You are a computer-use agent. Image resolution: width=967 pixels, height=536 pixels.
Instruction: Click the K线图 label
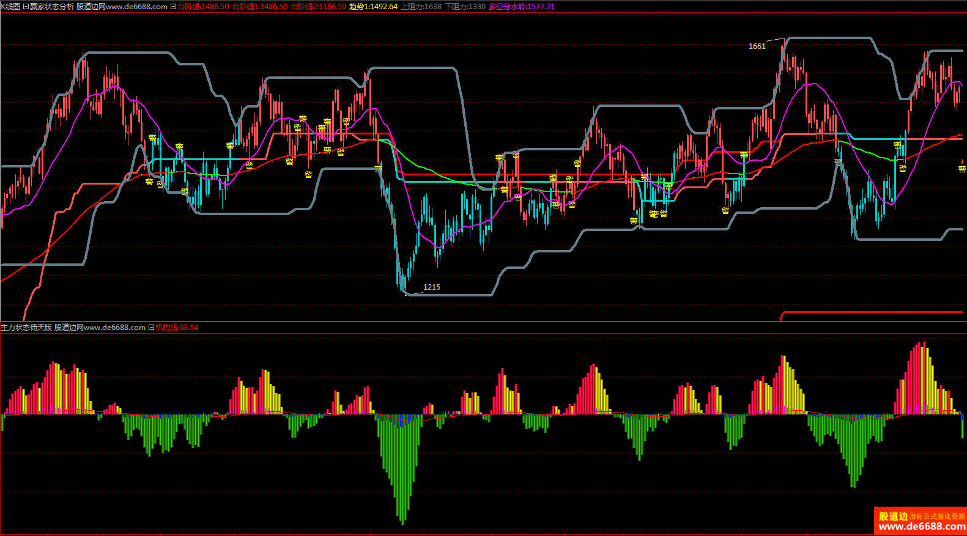[10, 7]
